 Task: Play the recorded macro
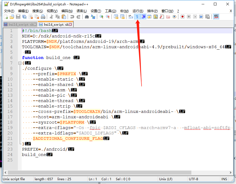(195, 17)
